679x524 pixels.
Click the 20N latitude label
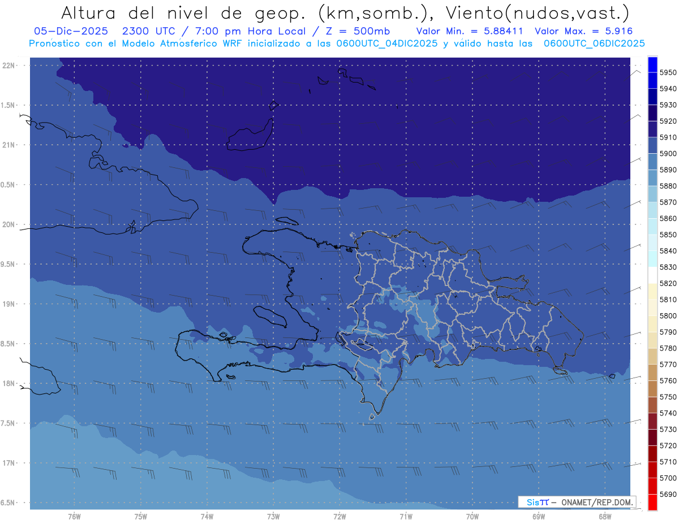click(x=8, y=224)
